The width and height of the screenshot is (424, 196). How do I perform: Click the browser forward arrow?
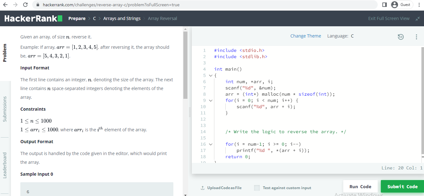pos(15,5)
